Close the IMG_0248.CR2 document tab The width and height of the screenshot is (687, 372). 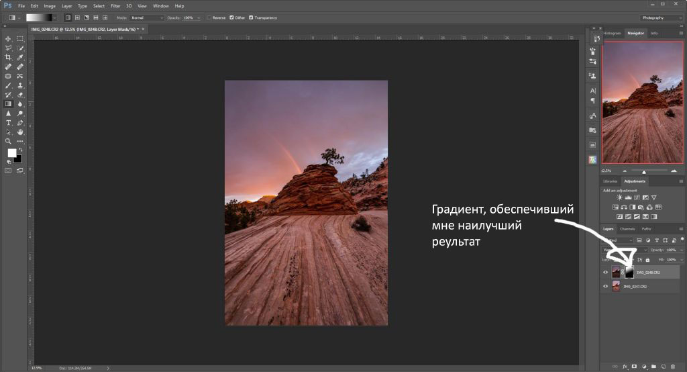pyautogui.click(x=143, y=30)
